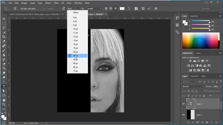Center align the text
The width and height of the screenshot is (223, 125).
coord(111,8)
